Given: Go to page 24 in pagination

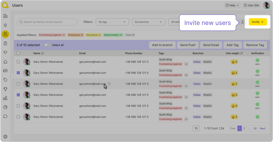Looking at the screenshot, I should (255, 128).
